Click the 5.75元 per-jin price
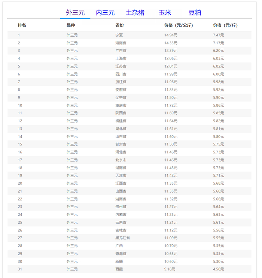 point(219,144)
